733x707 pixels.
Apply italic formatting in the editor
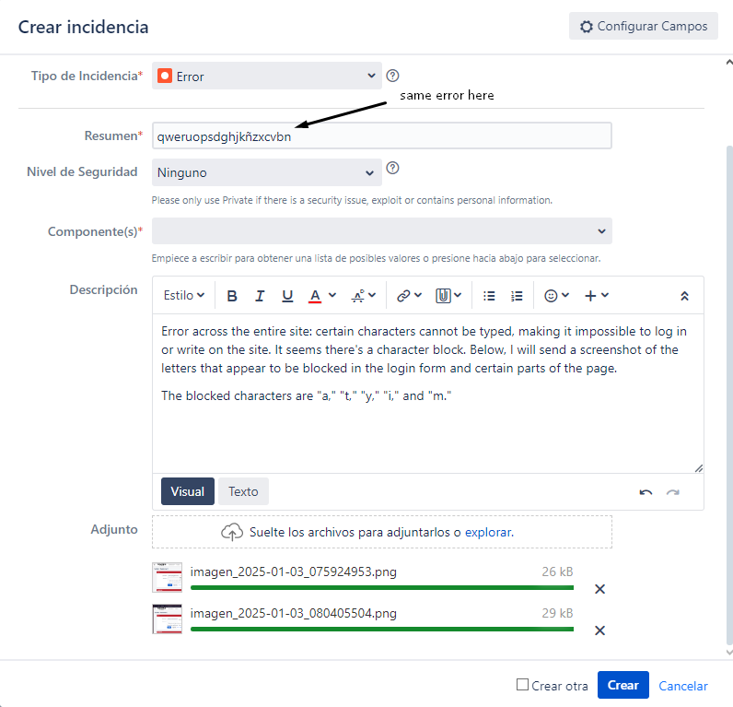tap(260, 296)
